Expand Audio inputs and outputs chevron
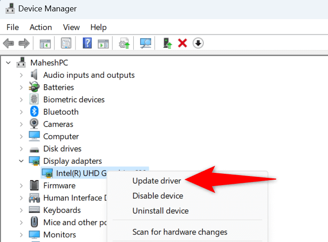 coord(21,75)
